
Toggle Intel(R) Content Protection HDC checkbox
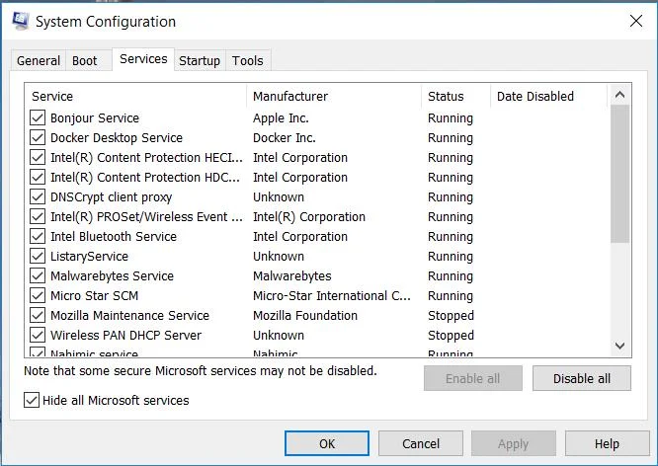pyautogui.click(x=38, y=177)
